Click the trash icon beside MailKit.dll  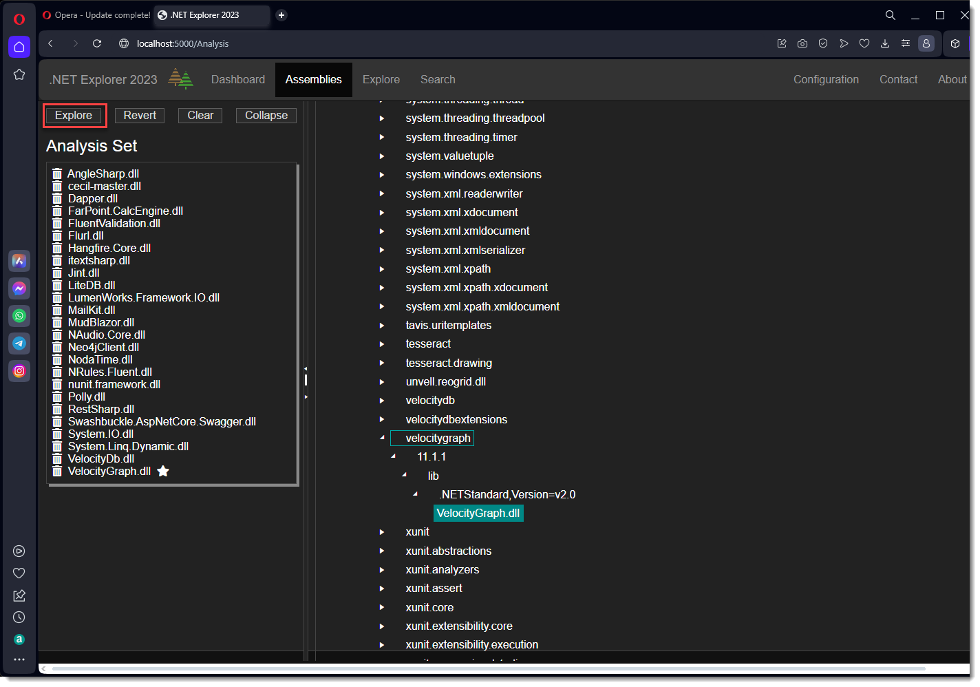57,310
